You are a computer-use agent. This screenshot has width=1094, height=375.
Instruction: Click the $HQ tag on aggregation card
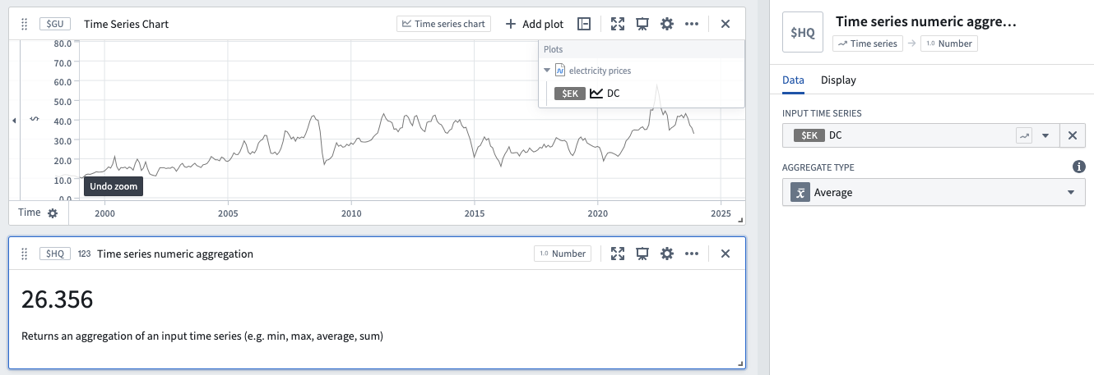(x=54, y=254)
